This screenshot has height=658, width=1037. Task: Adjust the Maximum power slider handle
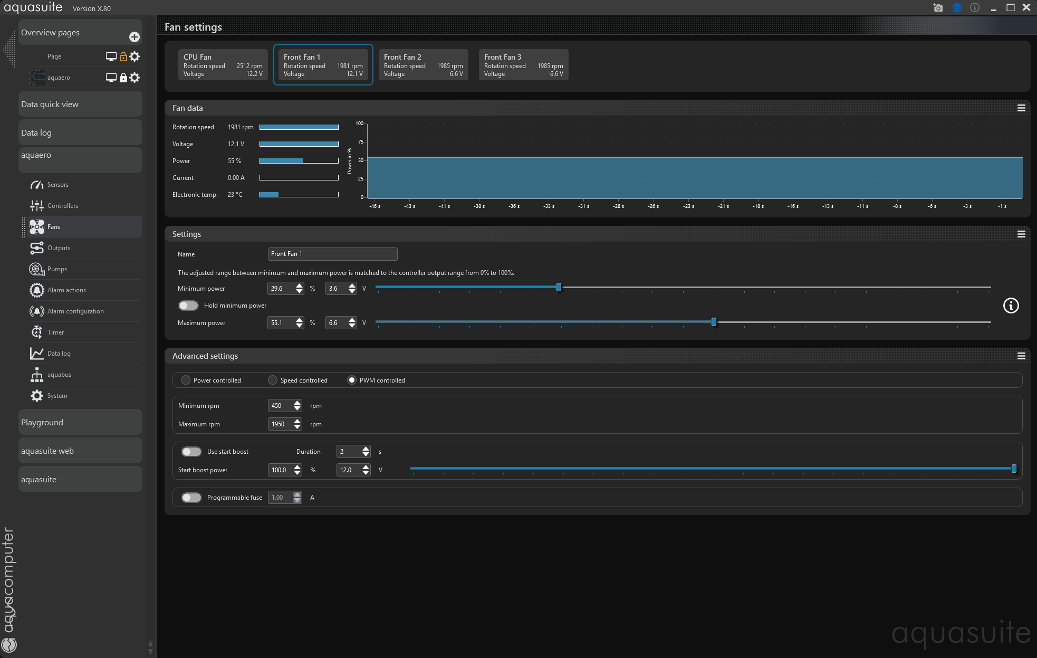[714, 322]
